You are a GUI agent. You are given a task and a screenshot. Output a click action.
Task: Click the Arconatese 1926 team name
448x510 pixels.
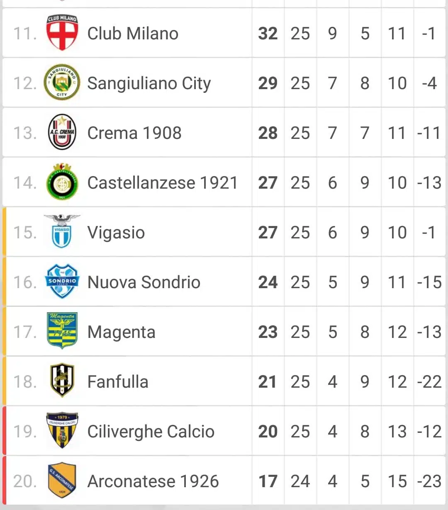click(153, 481)
